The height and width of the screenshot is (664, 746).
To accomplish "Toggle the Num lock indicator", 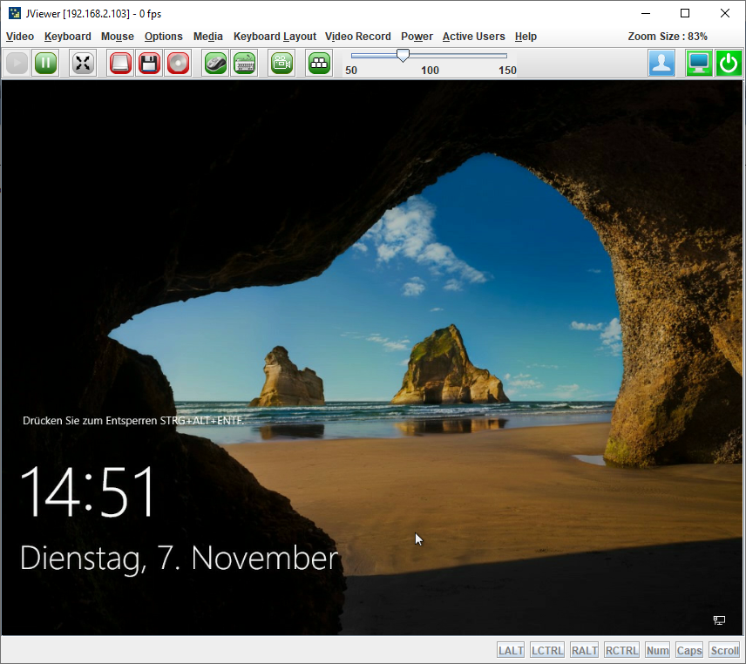I will (x=657, y=650).
